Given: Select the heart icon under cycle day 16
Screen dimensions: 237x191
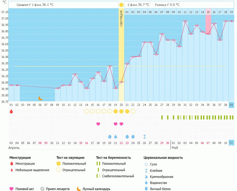Looking at the screenshot, I should click(x=98, y=124).
